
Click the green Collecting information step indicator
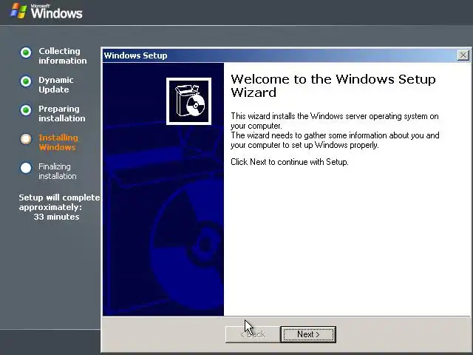pos(26,53)
